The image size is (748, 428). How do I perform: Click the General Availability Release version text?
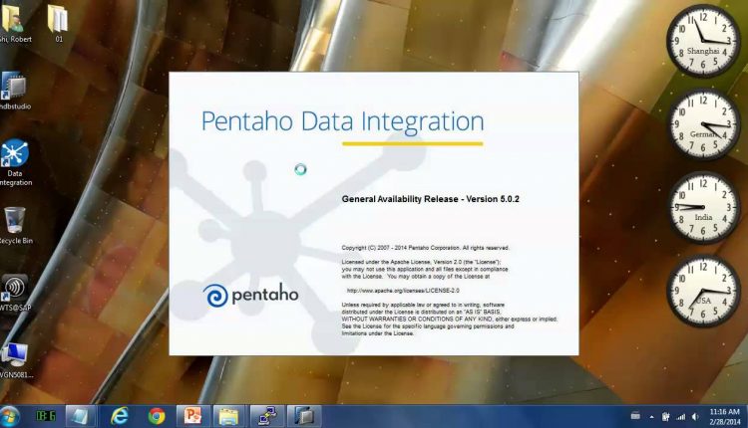click(x=430, y=199)
